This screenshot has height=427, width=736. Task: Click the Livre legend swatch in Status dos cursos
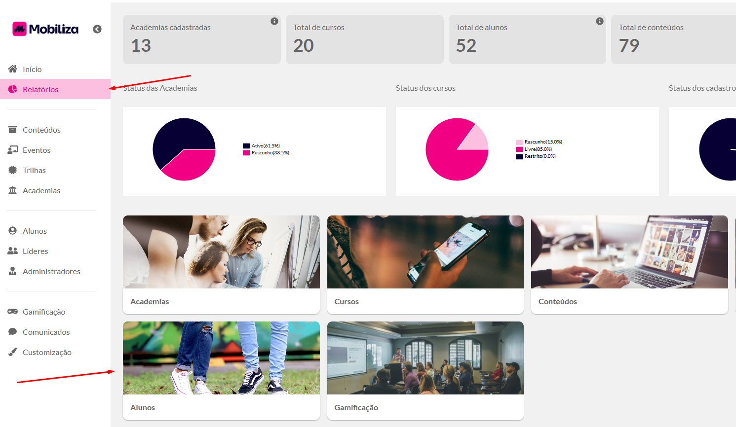(519, 149)
